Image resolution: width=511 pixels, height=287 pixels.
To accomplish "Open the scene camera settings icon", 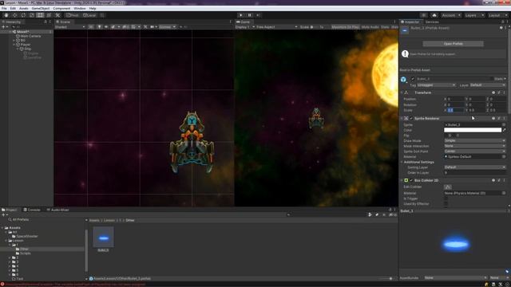I will point(153,27).
